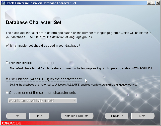Click the intro paragraph about language groups

[x=78, y=35]
